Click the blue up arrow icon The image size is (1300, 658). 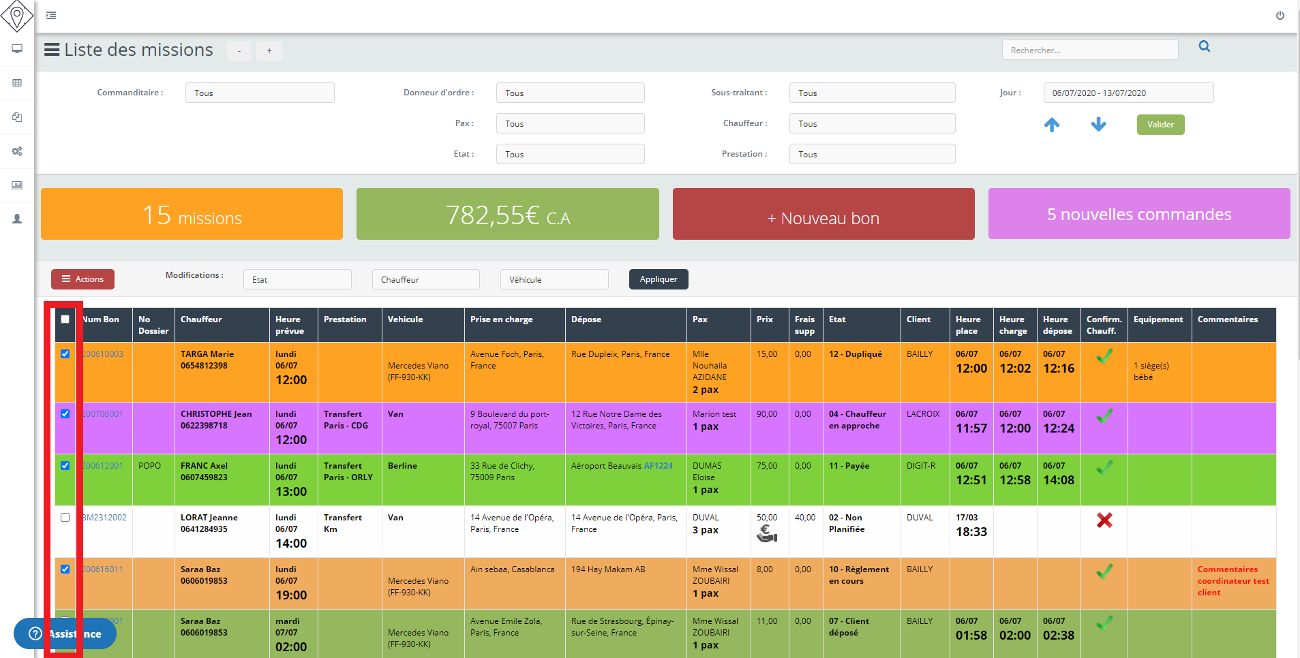[1051, 125]
